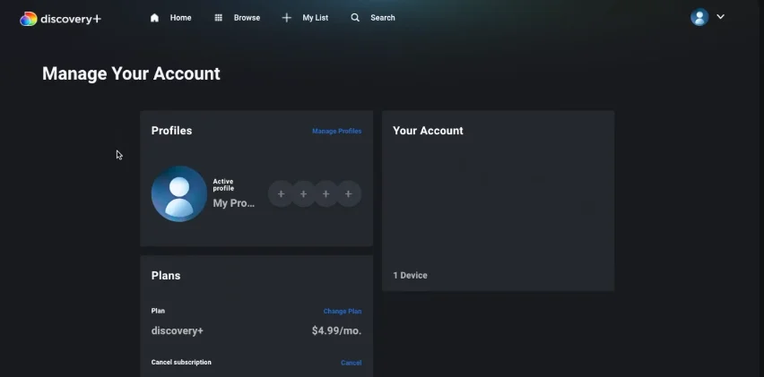Open the Manage Profiles link
The image size is (764, 377).
pos(336,131)
